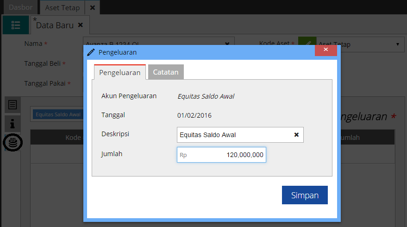Expand the Kode Aset dropdown arrow
The width and height of the screenshot is (407, 227).
point(398,44)
